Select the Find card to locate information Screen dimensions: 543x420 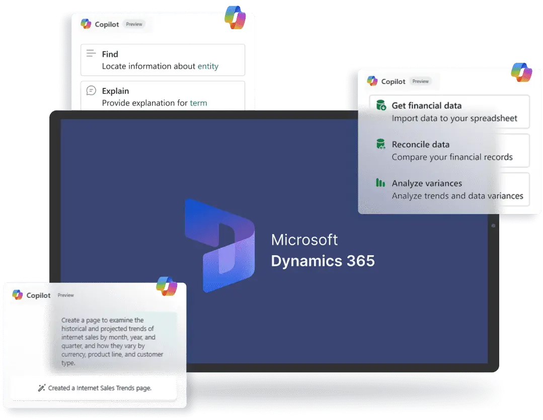click(163, 60)
